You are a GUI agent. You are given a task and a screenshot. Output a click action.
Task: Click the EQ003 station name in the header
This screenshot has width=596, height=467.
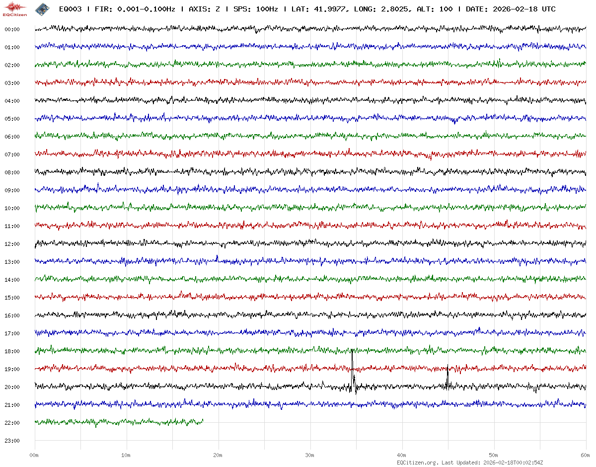(70, 9)
